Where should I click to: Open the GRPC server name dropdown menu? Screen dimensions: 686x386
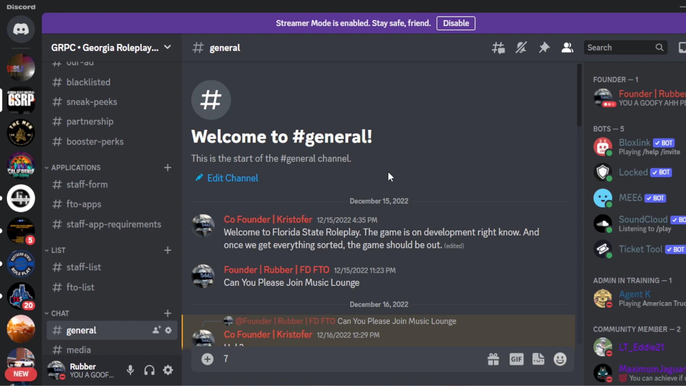111,48
